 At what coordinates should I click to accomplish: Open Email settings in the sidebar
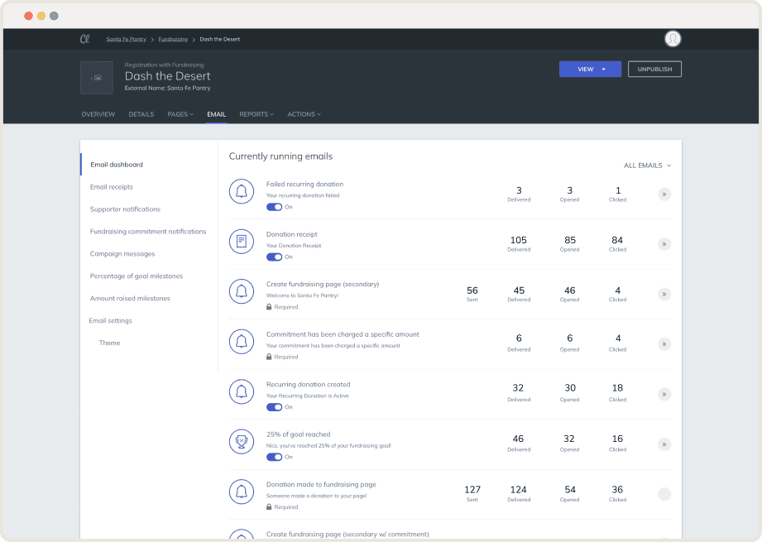tap(110, 321)
